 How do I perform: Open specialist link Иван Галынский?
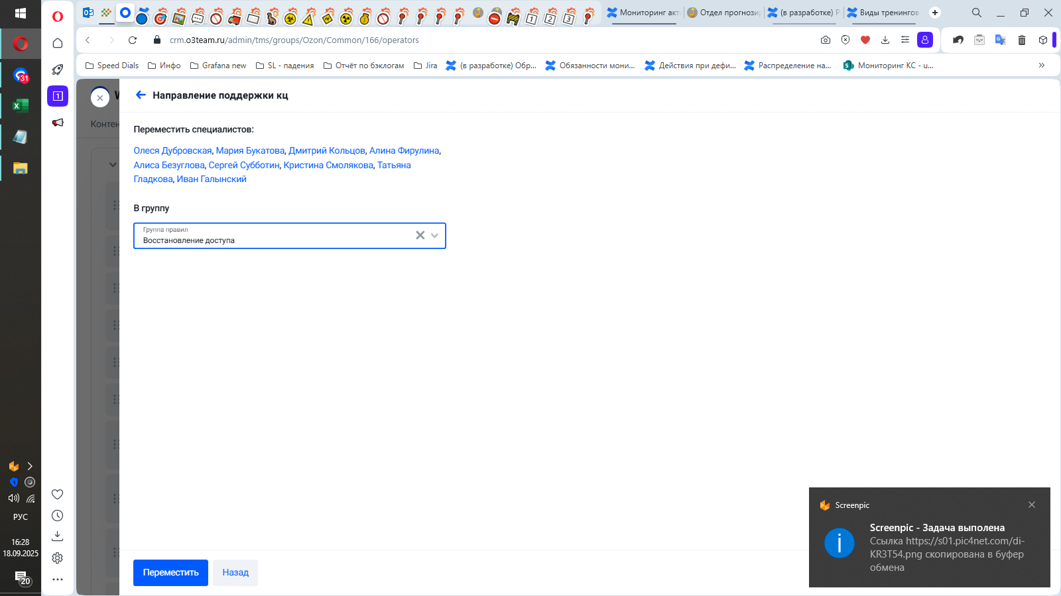[x=212, y=179]
